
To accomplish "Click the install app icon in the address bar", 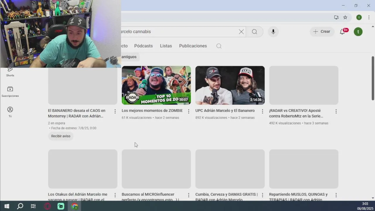I will tap(336, 17).
